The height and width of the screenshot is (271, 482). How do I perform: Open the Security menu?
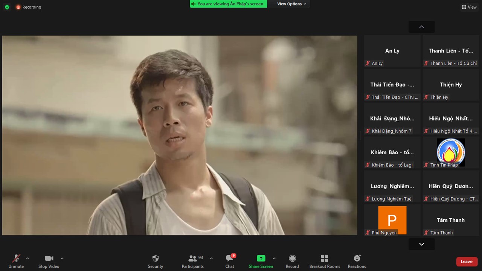pyautogui.click(x=156, y=261)
